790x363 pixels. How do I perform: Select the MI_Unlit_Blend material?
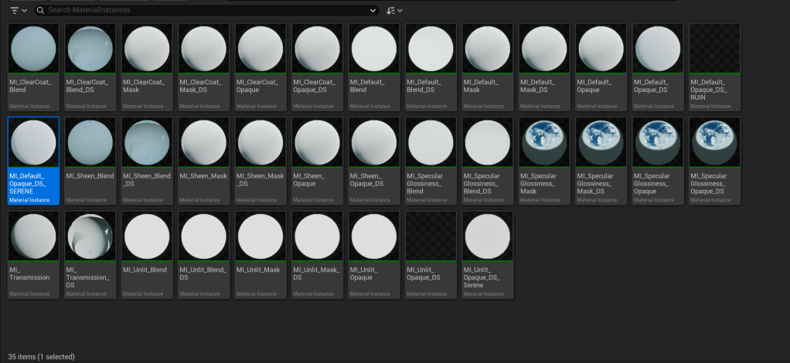(x=147, y=237)
